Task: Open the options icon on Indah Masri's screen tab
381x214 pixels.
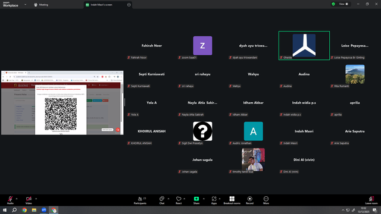Action: coord(129,5)
